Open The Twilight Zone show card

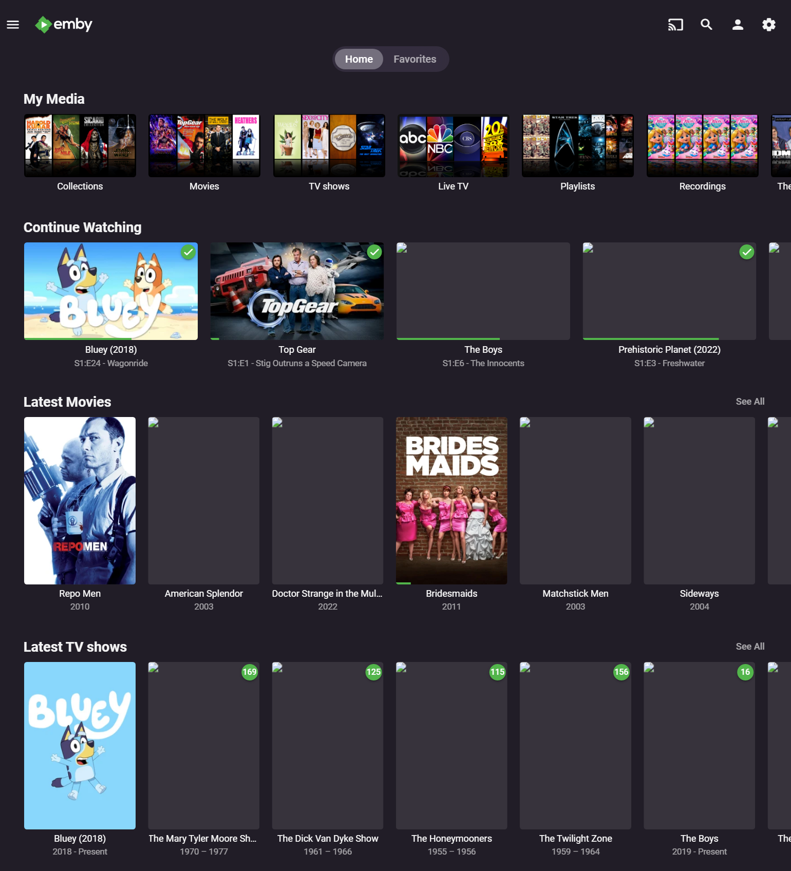coord(576,746)
